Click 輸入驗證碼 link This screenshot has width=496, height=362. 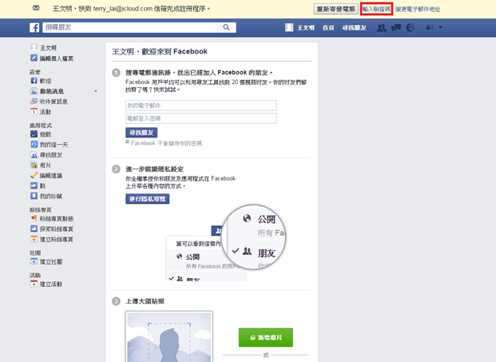click(376, 9)
